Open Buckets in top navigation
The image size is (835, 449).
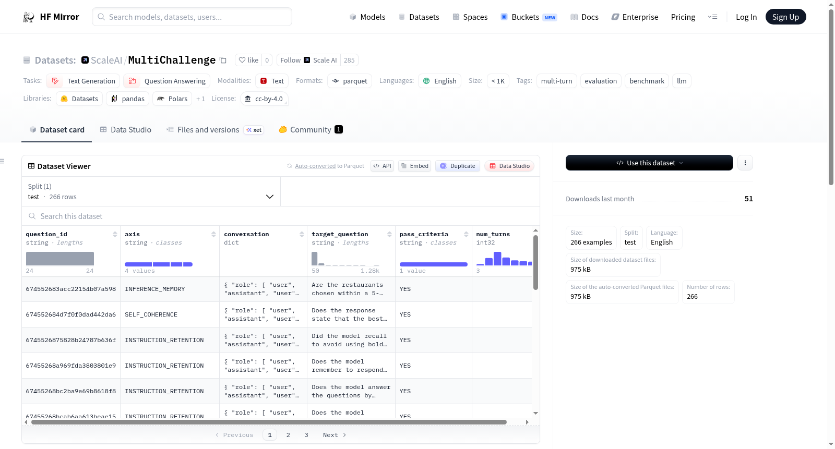pos(529,17)
